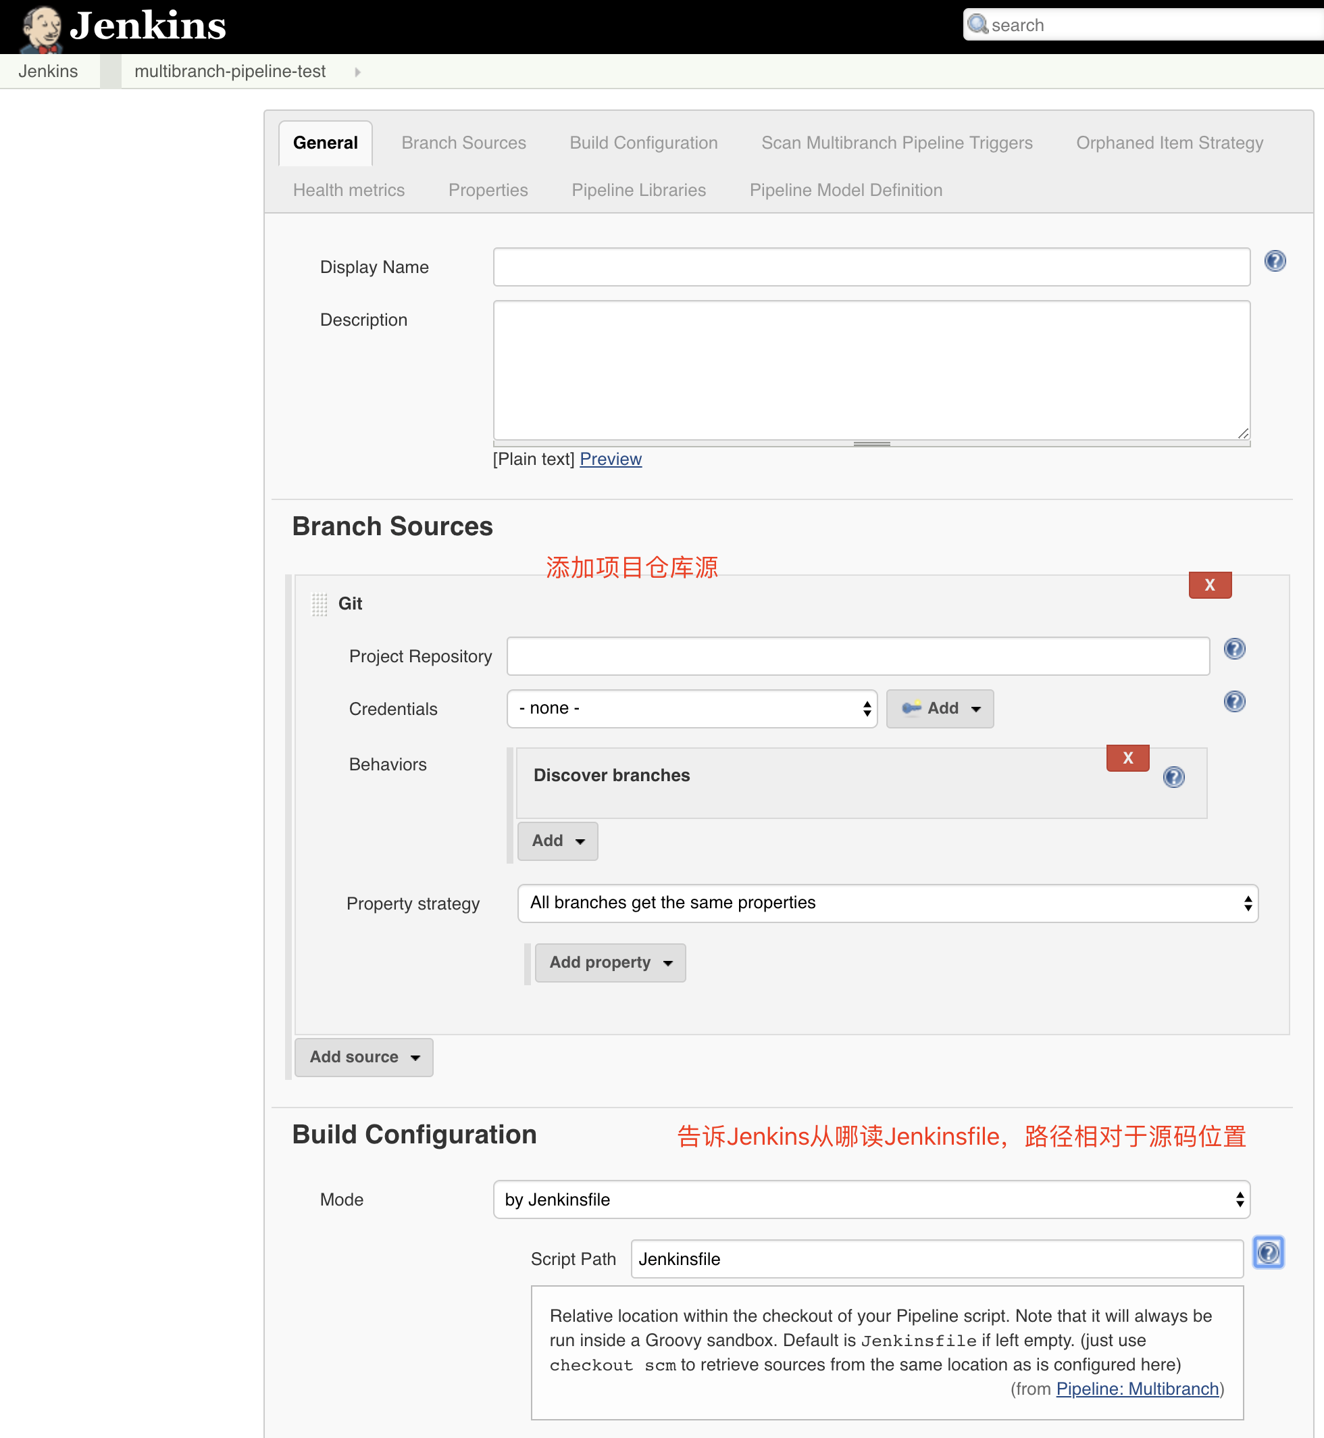Go to Pipeline Libraries tab
The height and width of the screenshot is (1438, 1324).
[x=638, y=190]
